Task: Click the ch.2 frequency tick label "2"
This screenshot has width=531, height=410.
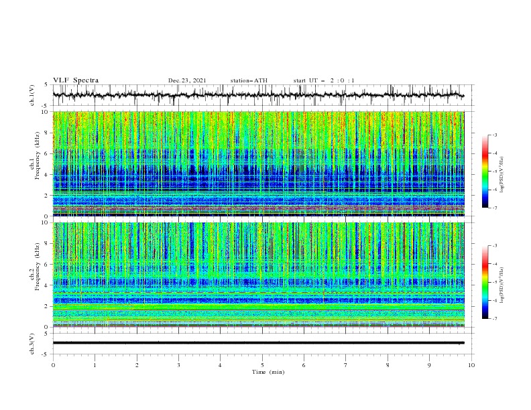Action: (47, 306)
